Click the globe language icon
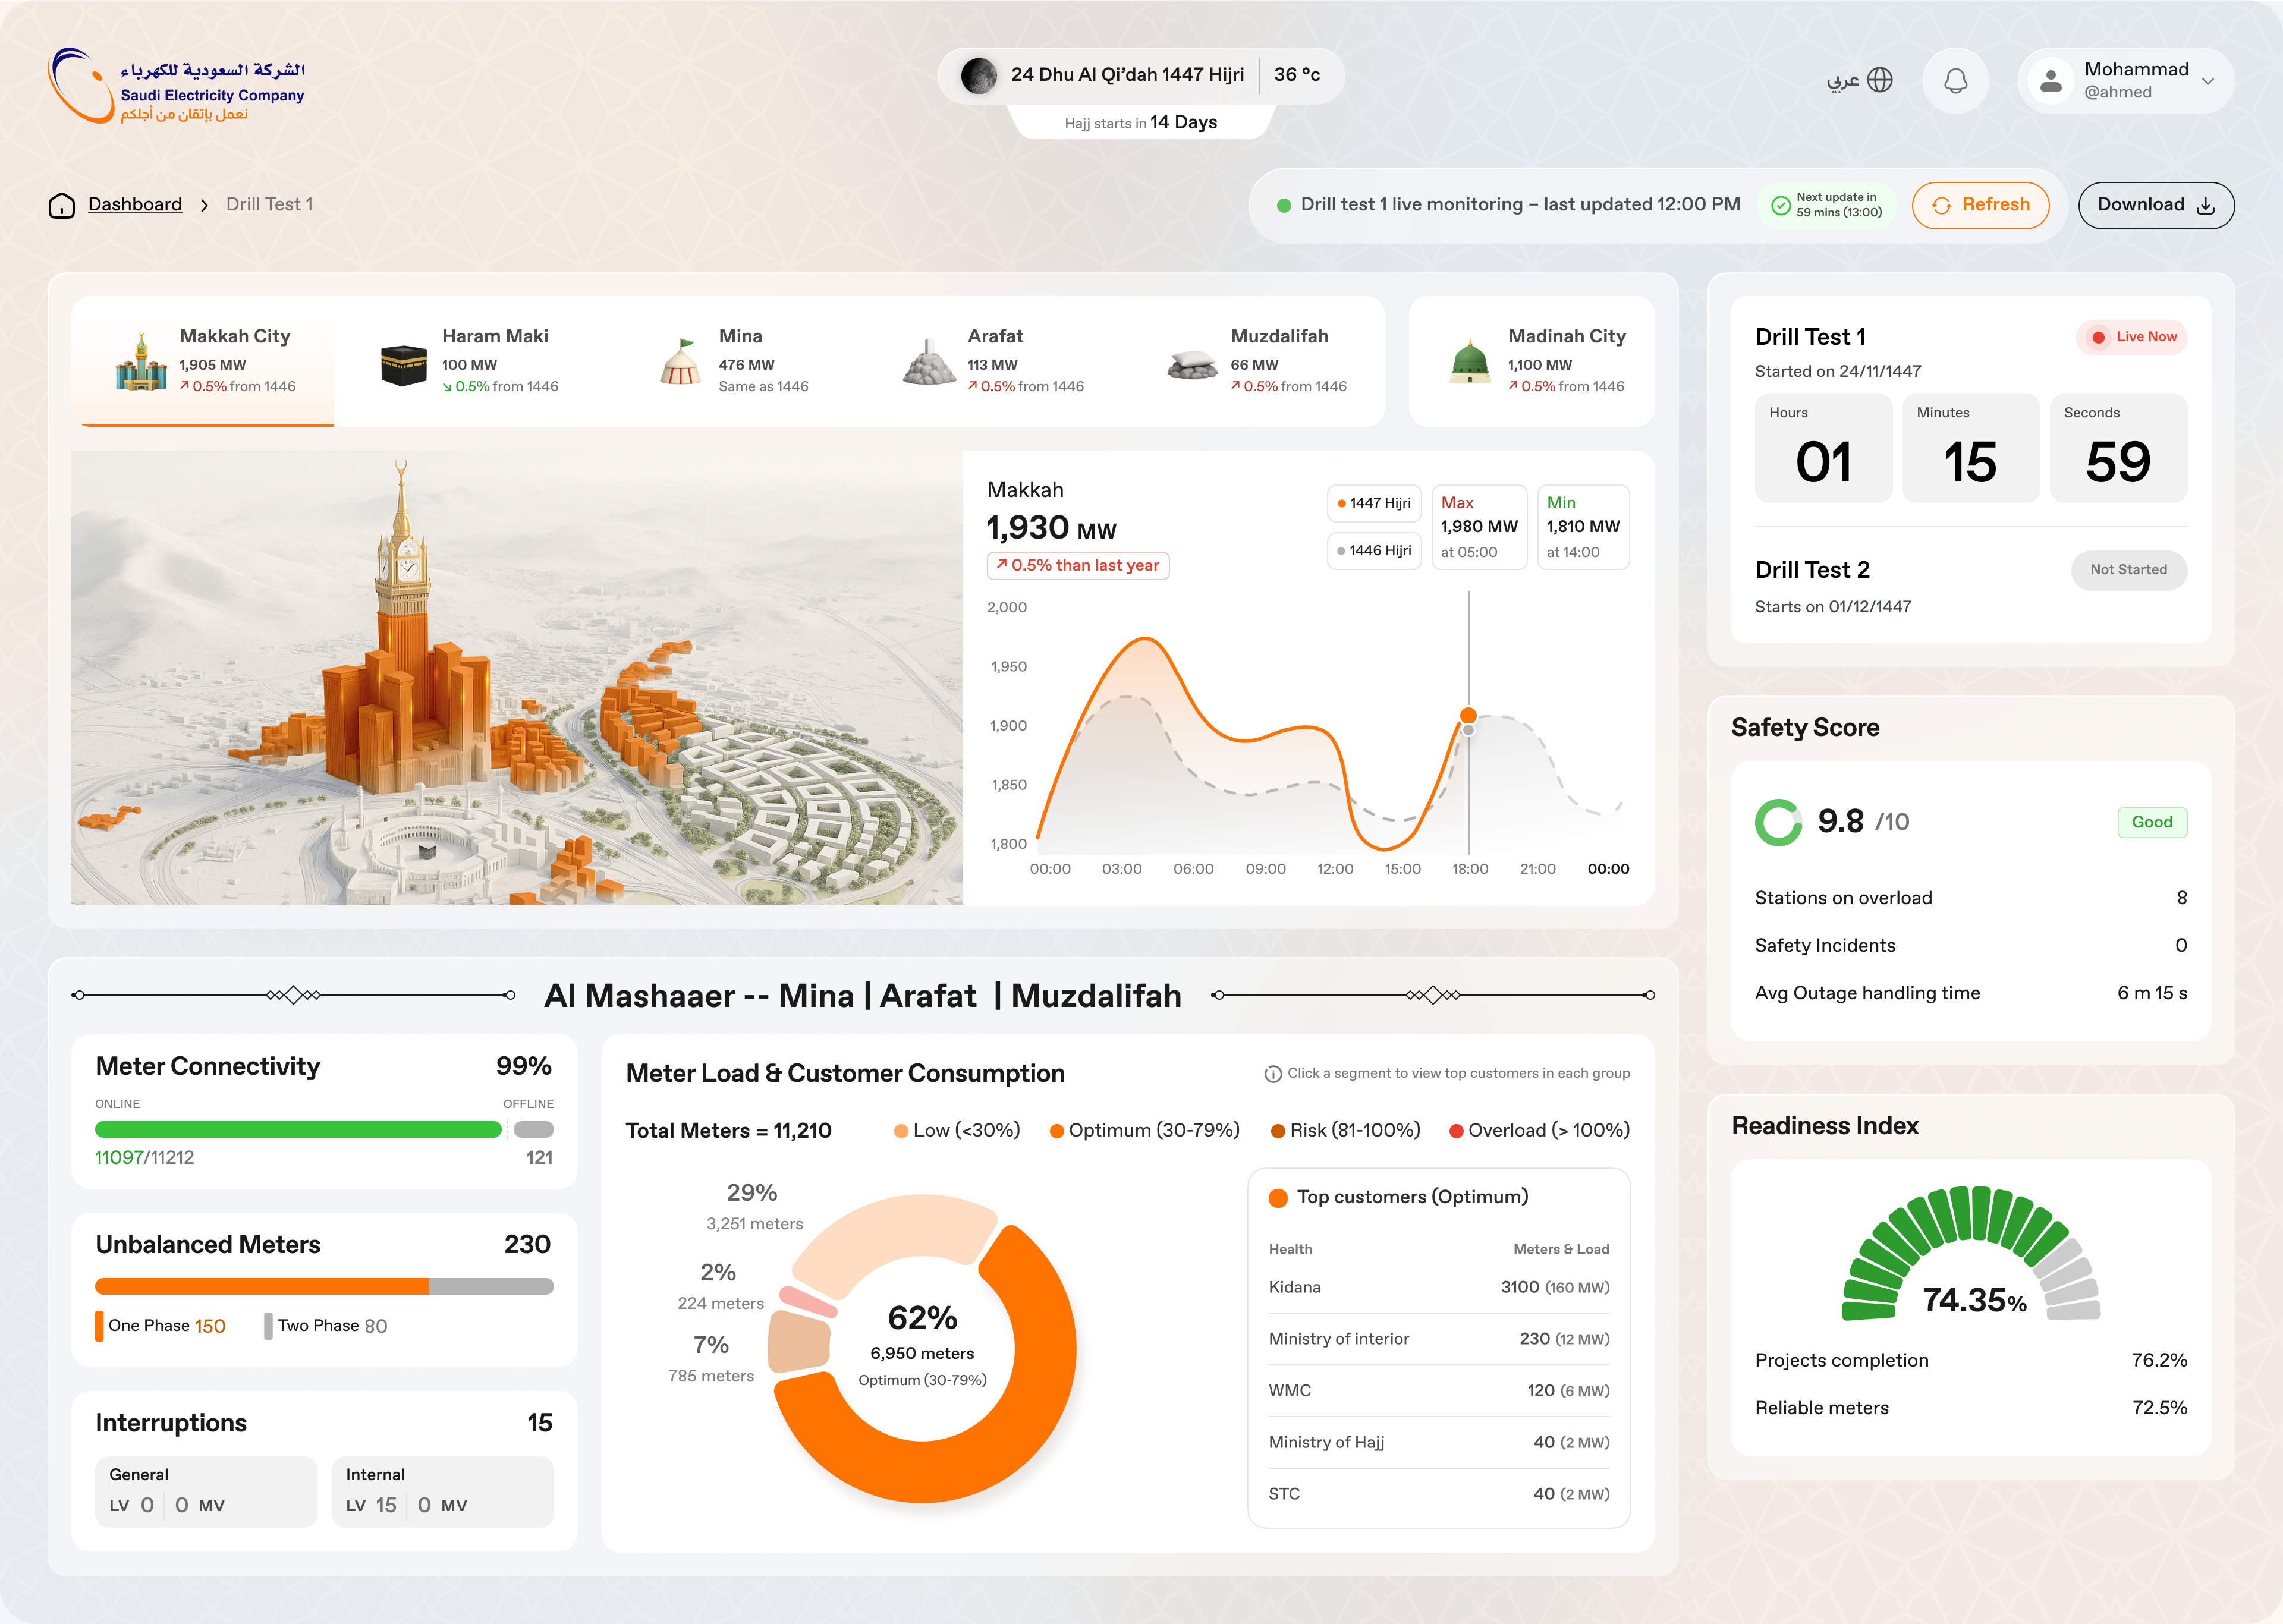 click(x=1880, y=80)
